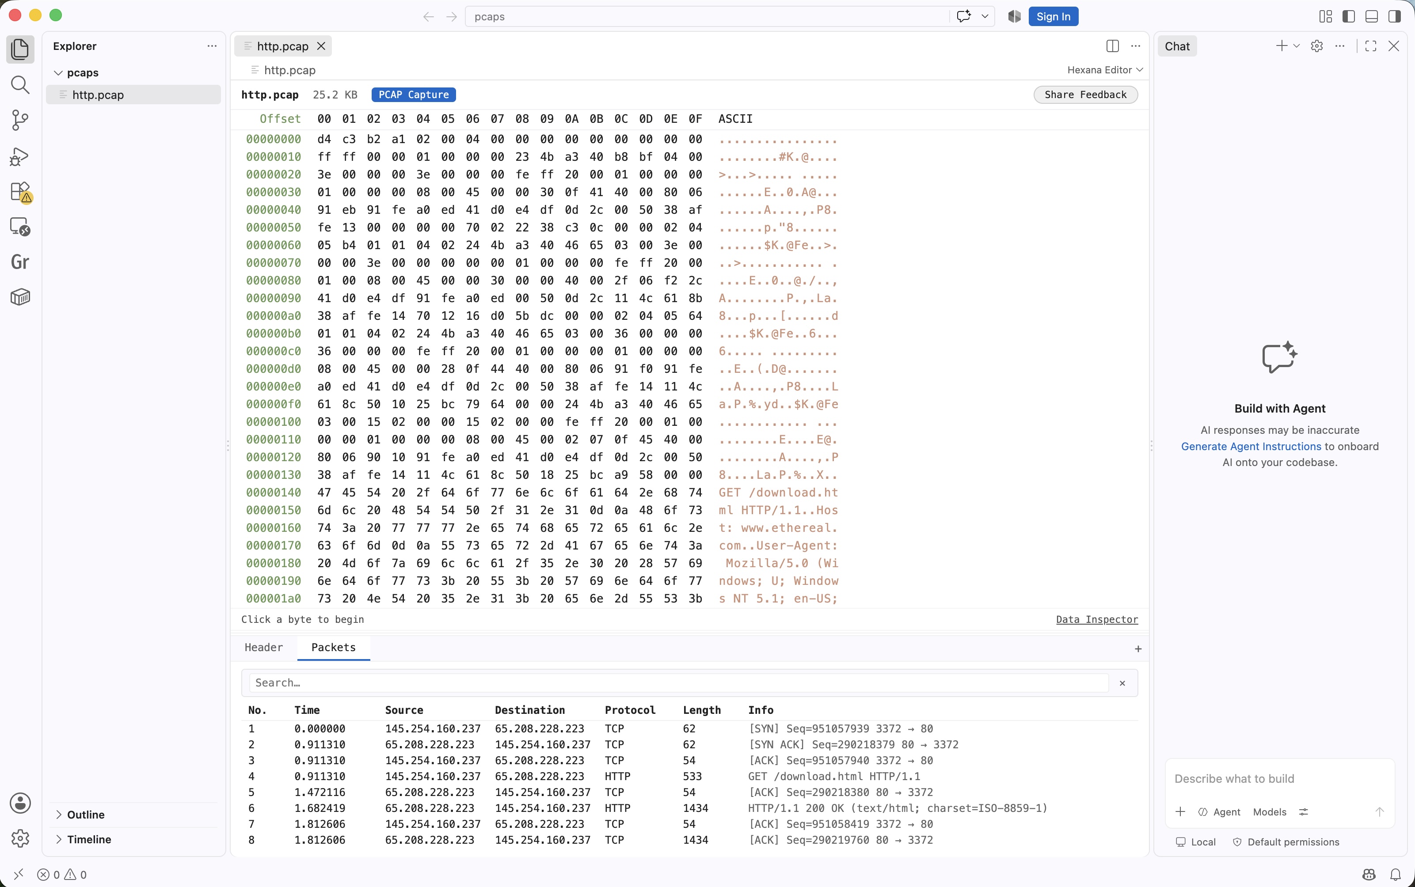Open the Data Inspector link
This screenshot has width=1415, height=887.
[1097, 619]
